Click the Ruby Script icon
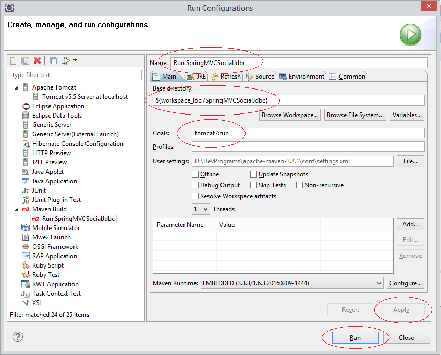 [x=26, y=265]
